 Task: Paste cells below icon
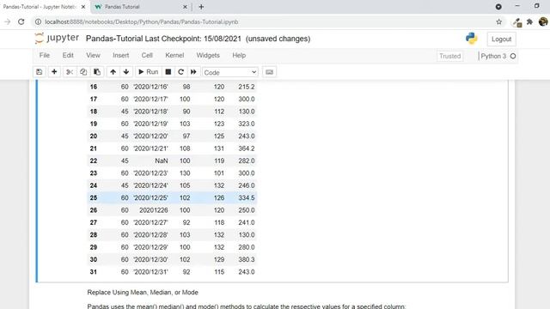97,72
